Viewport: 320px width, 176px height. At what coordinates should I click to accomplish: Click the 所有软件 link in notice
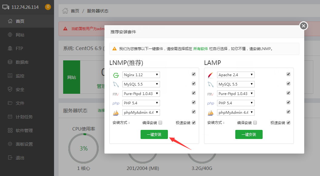tap(200, 49)
